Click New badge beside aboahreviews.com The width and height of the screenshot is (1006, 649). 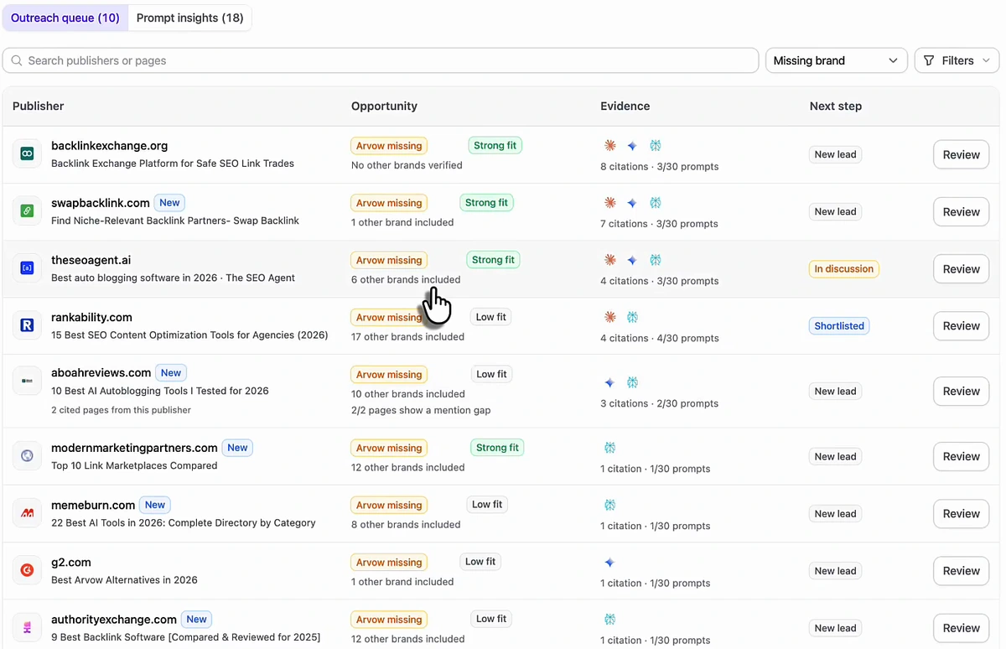click(x=171, y=372)
